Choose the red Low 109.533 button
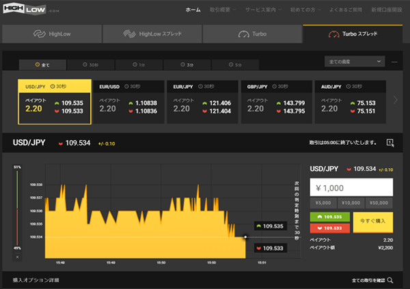The width and height of the screenshot is (410, 289). pos(330,228)
